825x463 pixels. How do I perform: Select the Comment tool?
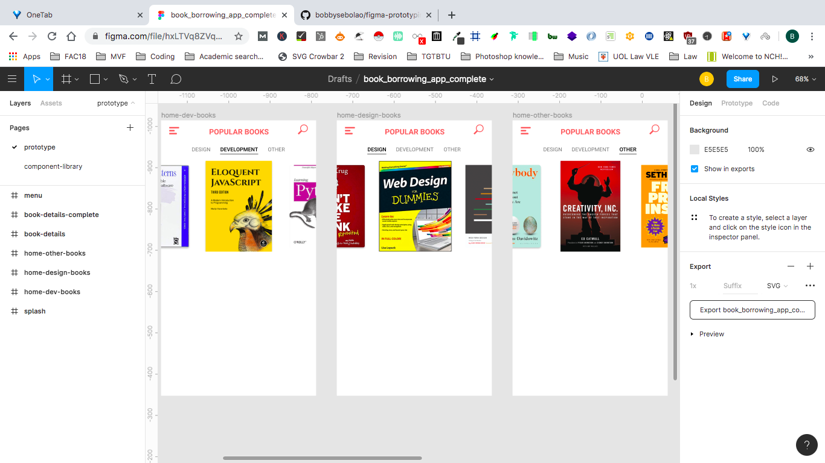pos(176,79)
